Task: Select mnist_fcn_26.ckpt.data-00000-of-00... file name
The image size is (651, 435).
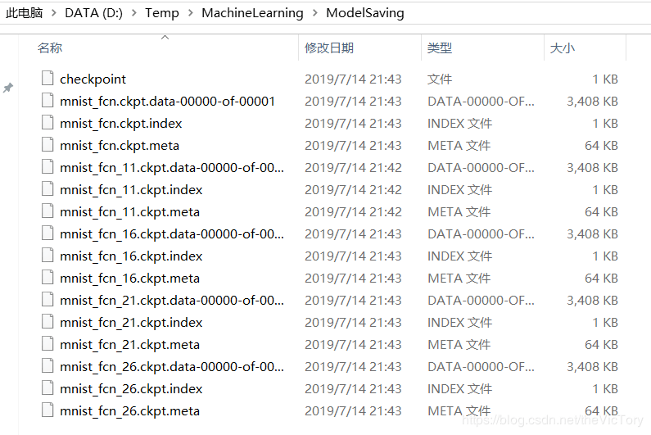Action: point(172,366)
